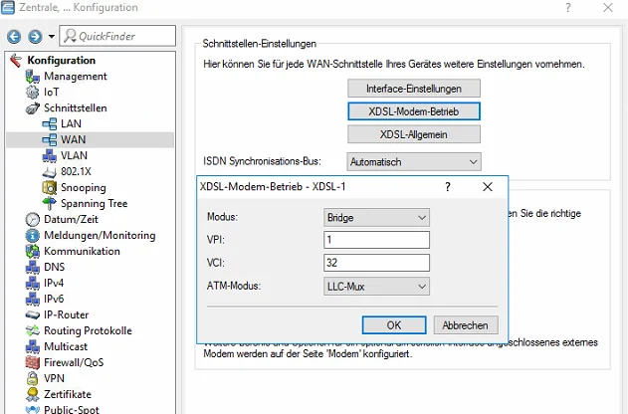Open the Modus dropdown set to Bridge

(376, 217)
